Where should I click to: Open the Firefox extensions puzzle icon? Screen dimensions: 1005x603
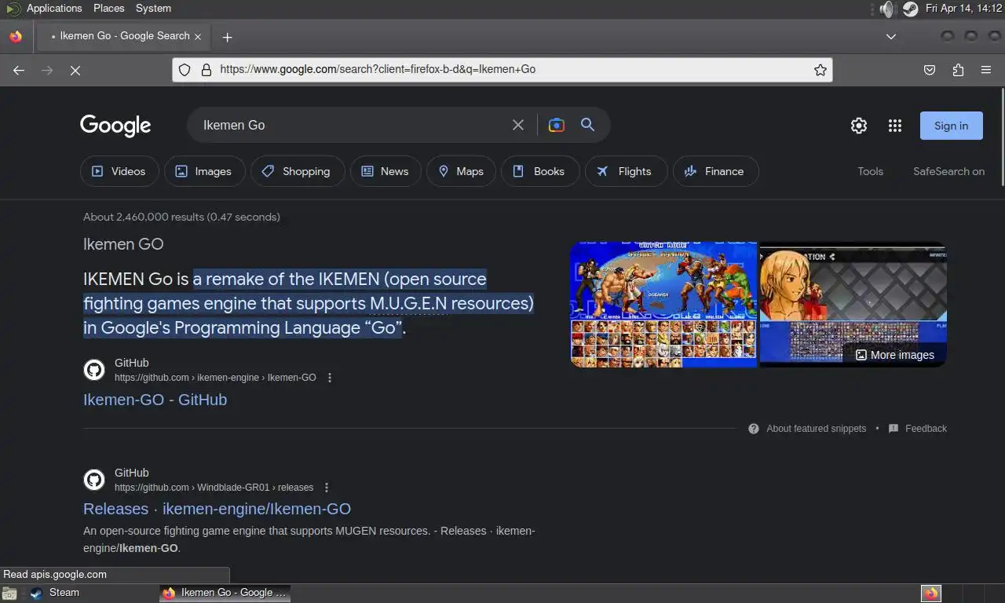click(x=958, y=70)
